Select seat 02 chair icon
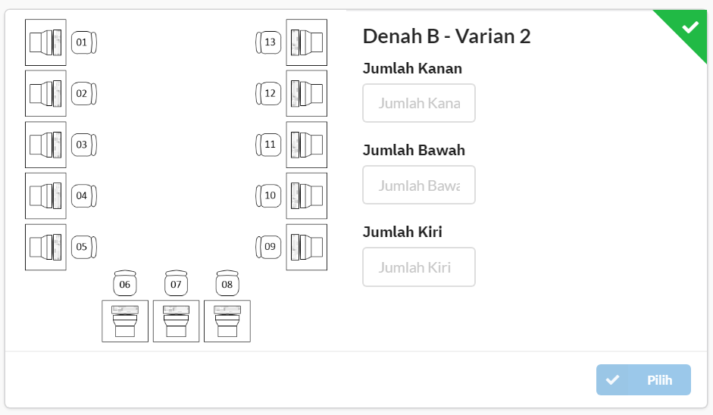 pyautogui.click(x=84, y=93)
